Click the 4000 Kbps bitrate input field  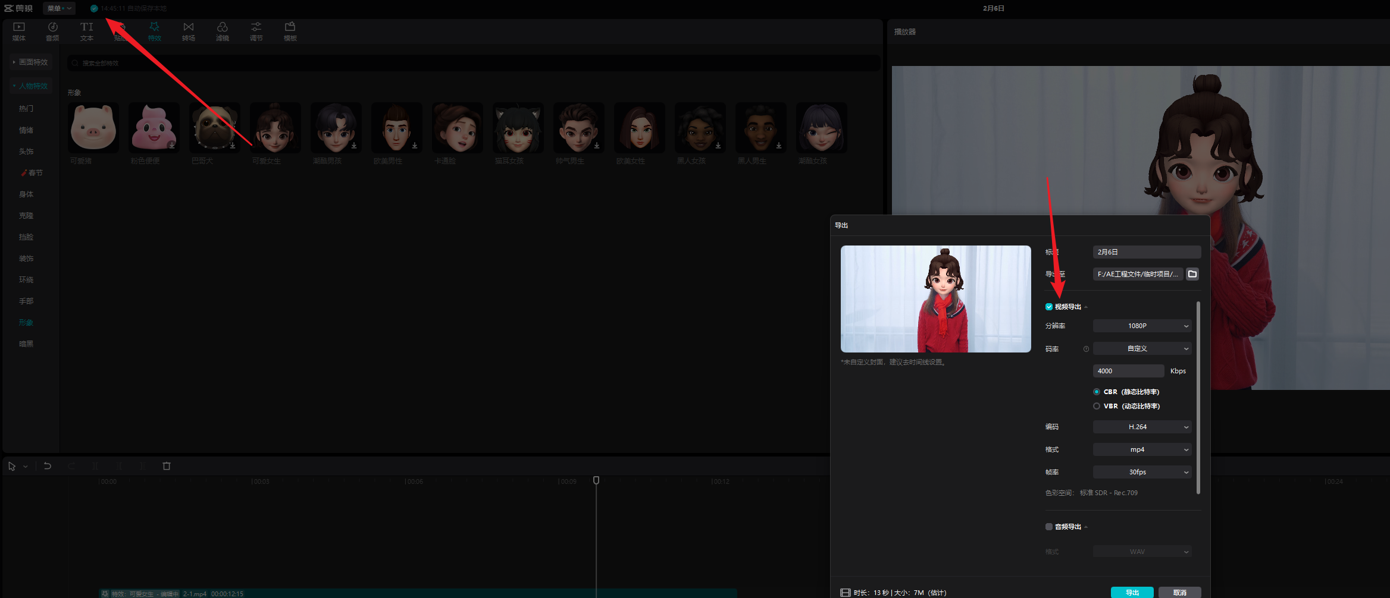point(1128,371)
